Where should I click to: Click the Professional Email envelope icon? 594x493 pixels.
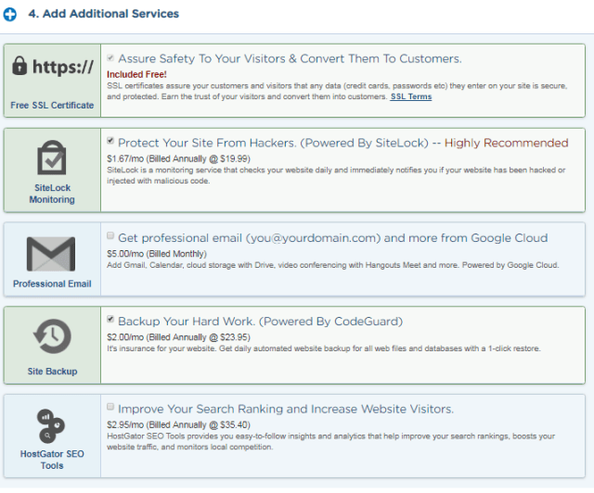51,254
